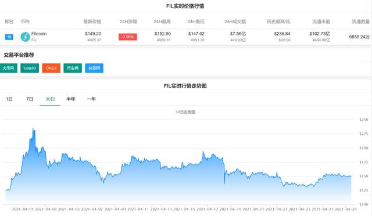Click the 排名 column header
Viewport: 372px width, 216px height.
tap(9, 21)
